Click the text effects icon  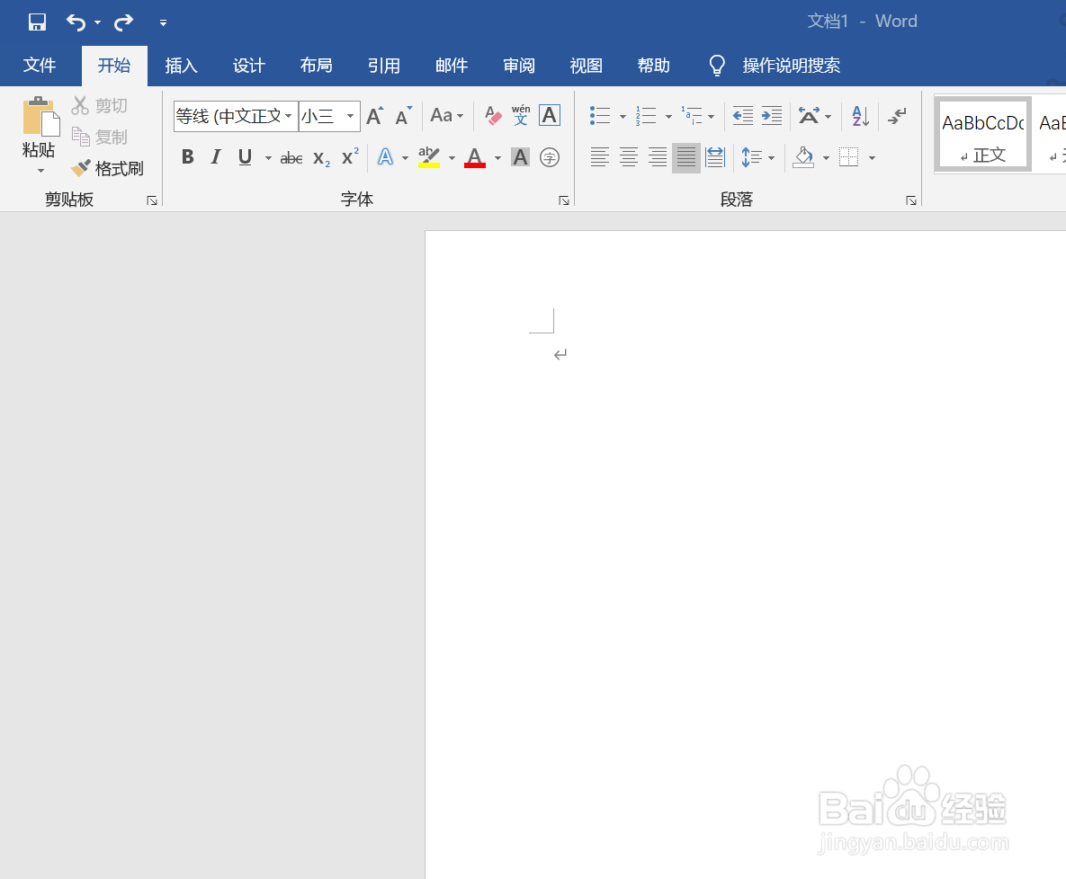click(386, 157)
